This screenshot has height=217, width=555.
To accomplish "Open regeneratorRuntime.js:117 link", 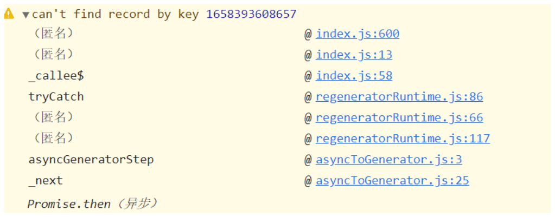I will pos(403,139).
